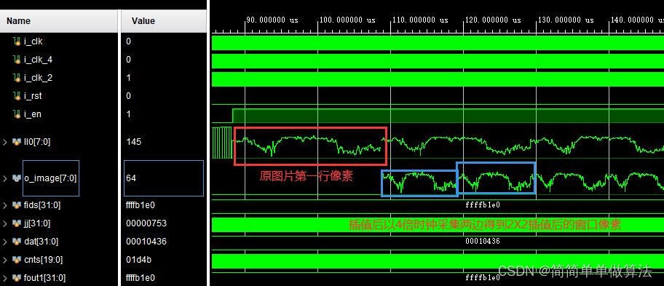The height and width of the screenshot is (286, 664).
Task: Click the i_clk_2 waveform trace
Action: (x=438, y=79)
